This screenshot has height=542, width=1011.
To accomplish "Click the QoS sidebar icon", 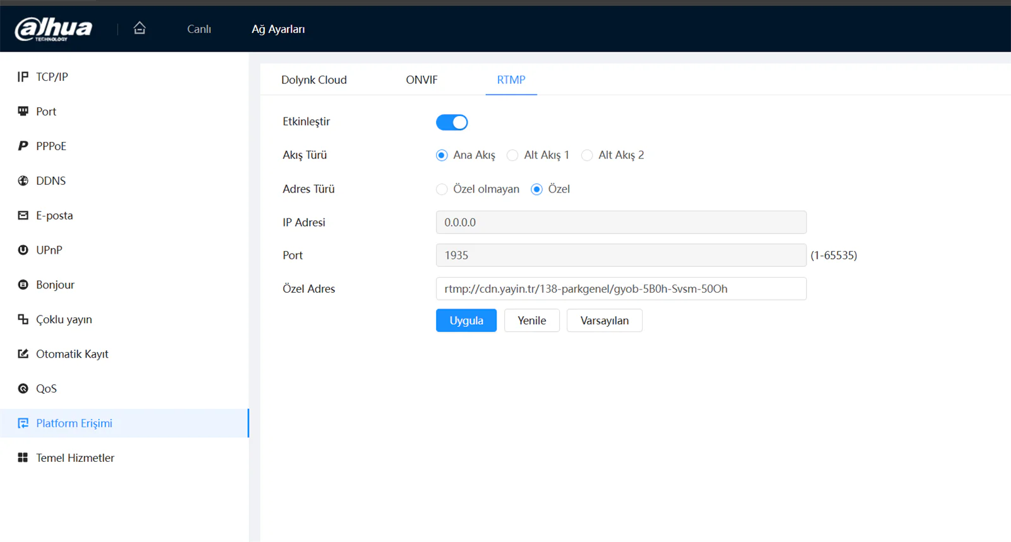I will (x=23, y=389).
